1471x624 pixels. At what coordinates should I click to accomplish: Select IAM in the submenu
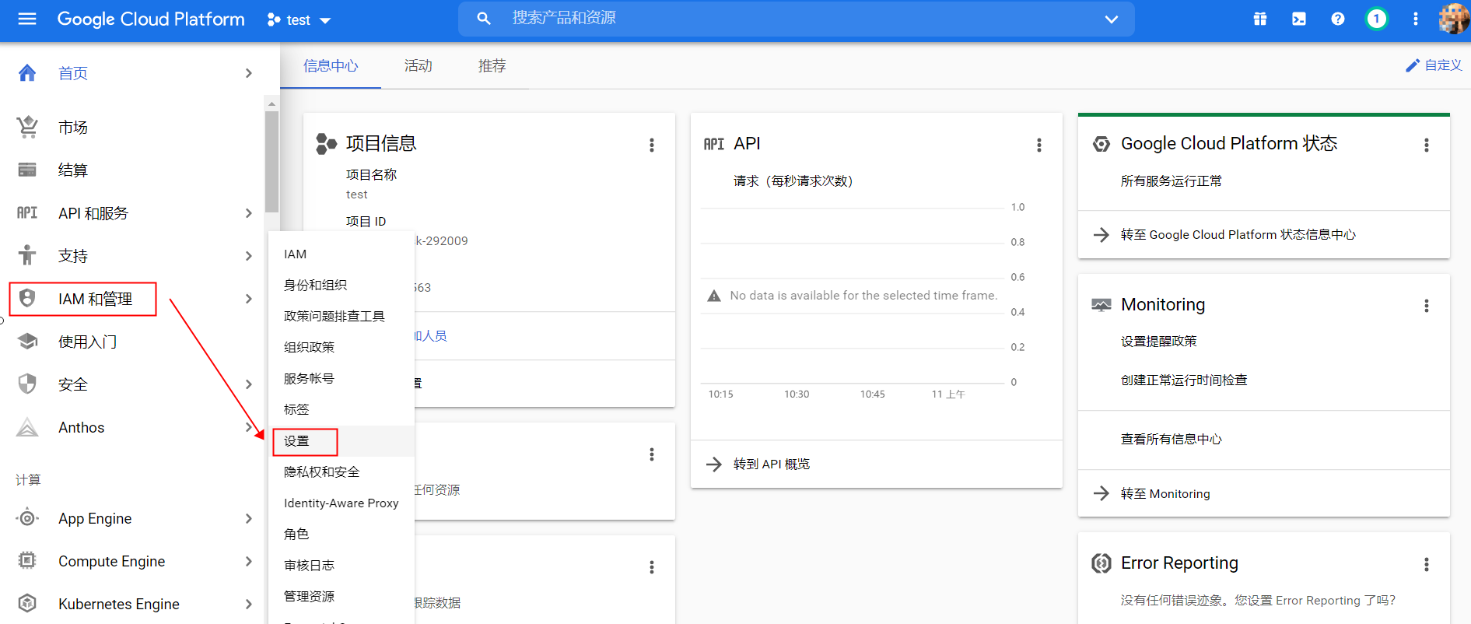coord(341,254)
